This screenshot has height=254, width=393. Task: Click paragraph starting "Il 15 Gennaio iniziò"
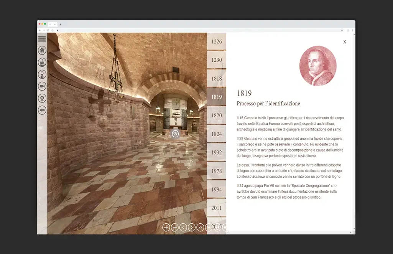tap(290, 124)
